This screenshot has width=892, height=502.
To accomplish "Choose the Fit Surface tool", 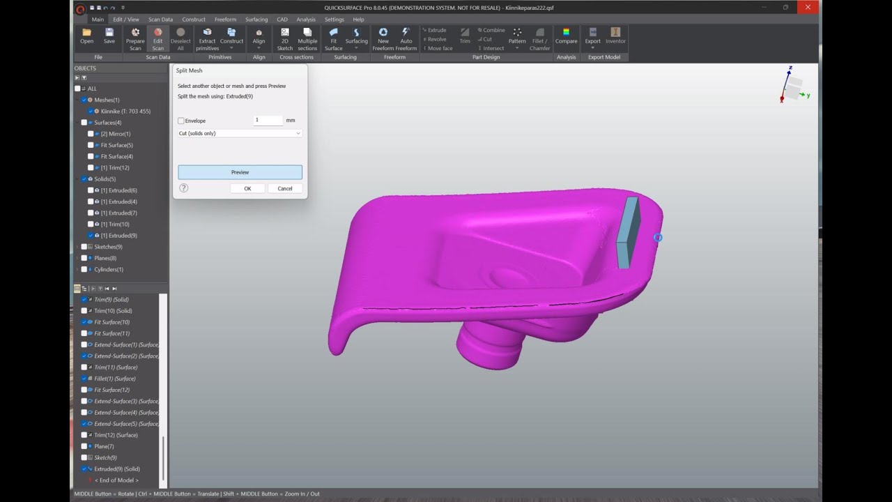I will click(x=333, y=39).
